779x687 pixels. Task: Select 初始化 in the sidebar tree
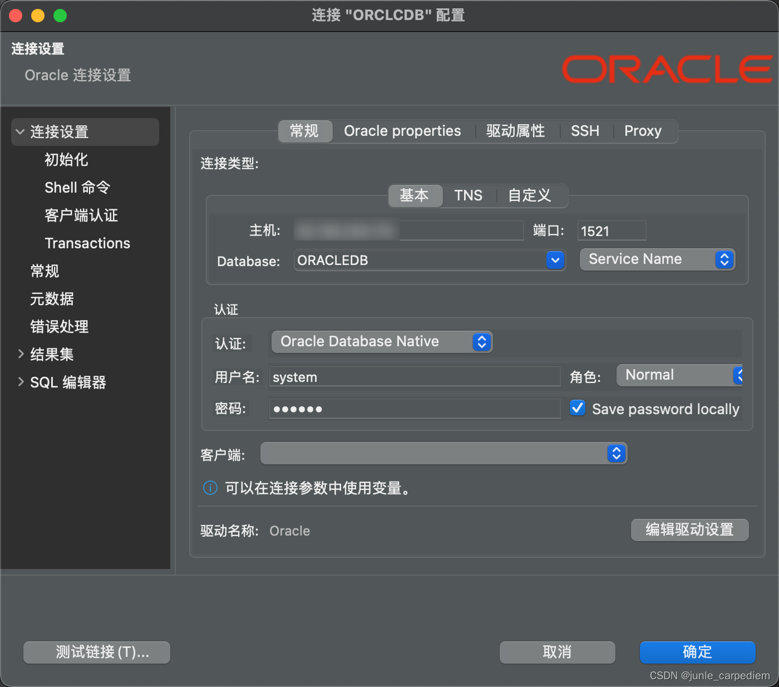(x=66, y=160)
